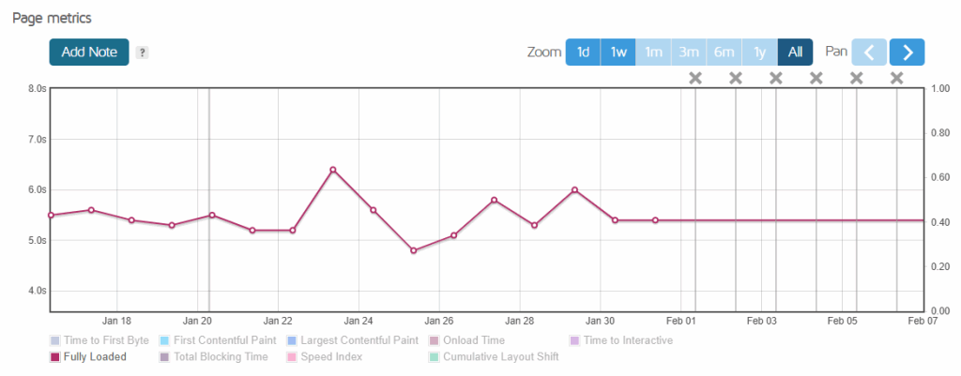Set zoom range to 1d
This screenshot has width=961, height=376.
coord(583,53)
